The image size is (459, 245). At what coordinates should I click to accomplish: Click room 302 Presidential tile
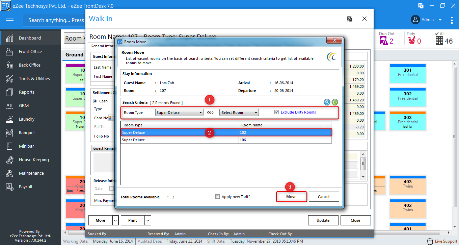[408, 97]
